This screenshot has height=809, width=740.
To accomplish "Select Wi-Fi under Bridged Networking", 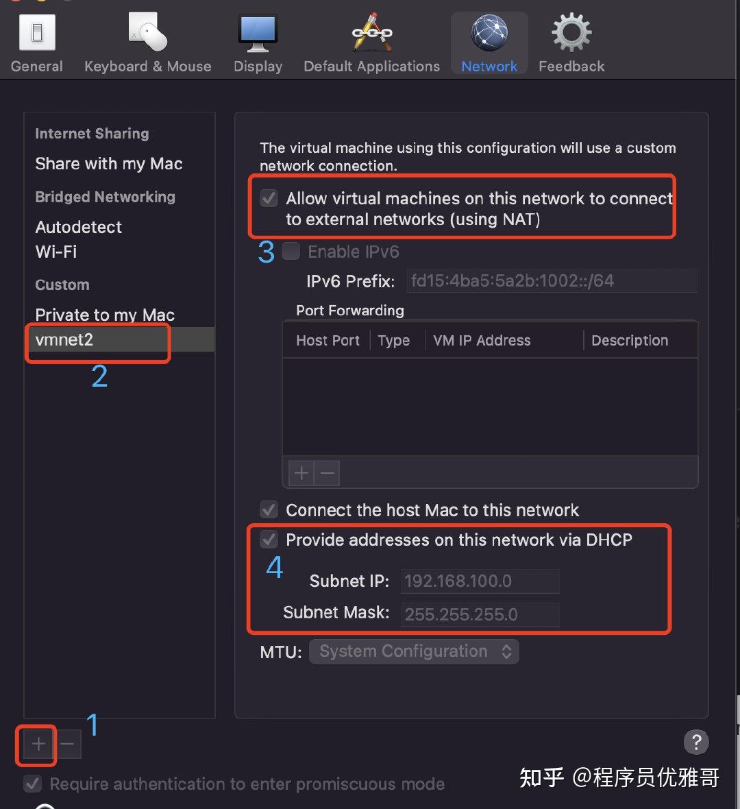I will click(56, 252).
